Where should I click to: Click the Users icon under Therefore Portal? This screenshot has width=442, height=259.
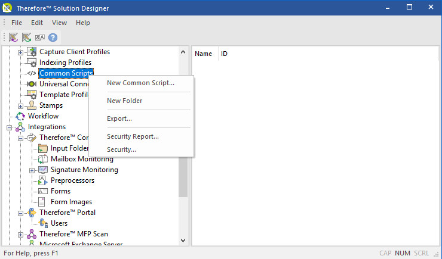pos(42,223)
